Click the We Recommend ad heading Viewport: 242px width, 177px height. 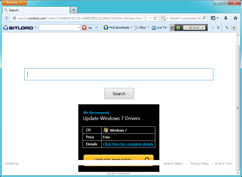point(96,113)
